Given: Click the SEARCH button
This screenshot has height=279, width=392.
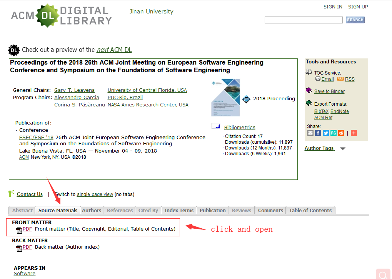Looking at the screenshot, I should coord(355,20).
